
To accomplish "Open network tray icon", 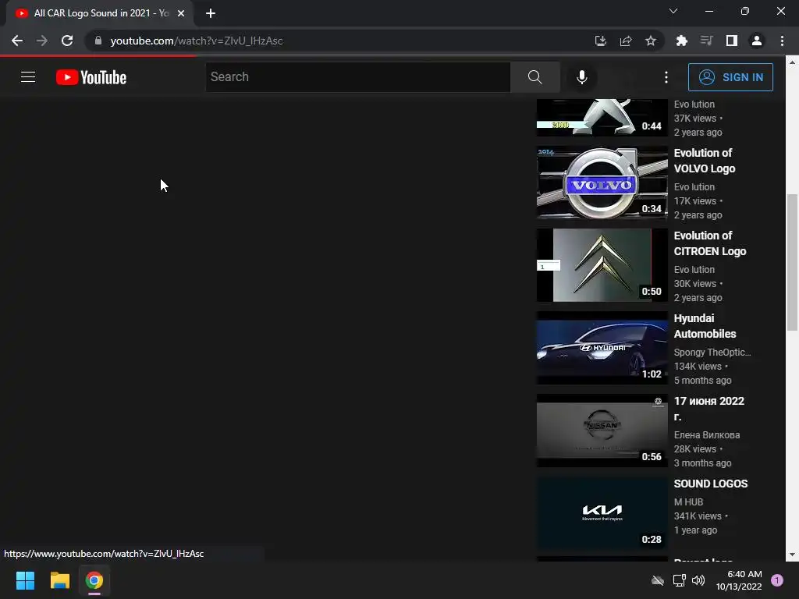I will [x=679, y=580].
